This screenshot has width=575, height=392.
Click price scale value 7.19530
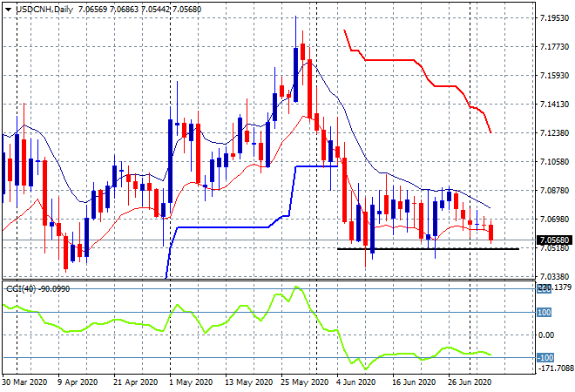tap(554, 17)
